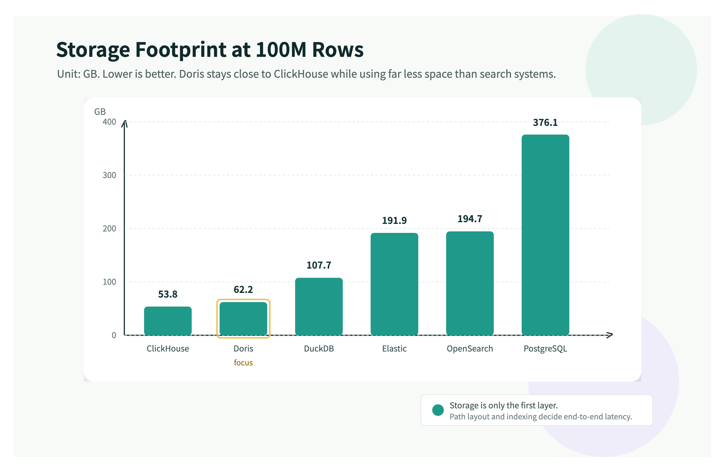The height and width of the screenshot is (471, 725).
Task: Select the Elastic bar
Action: pos(394,284)
